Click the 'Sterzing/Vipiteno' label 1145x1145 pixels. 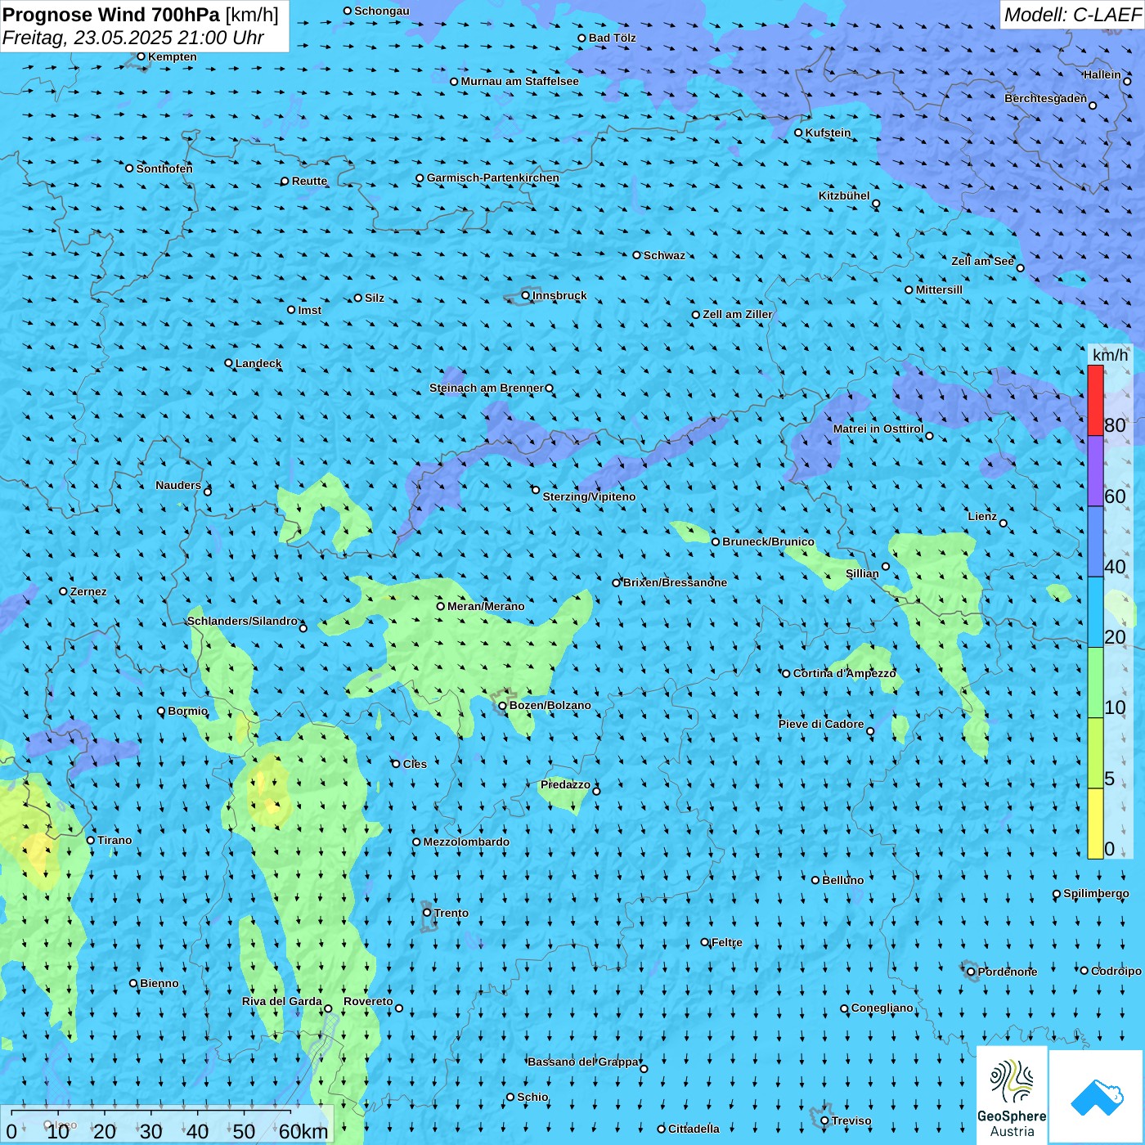[x=589, y=496]
